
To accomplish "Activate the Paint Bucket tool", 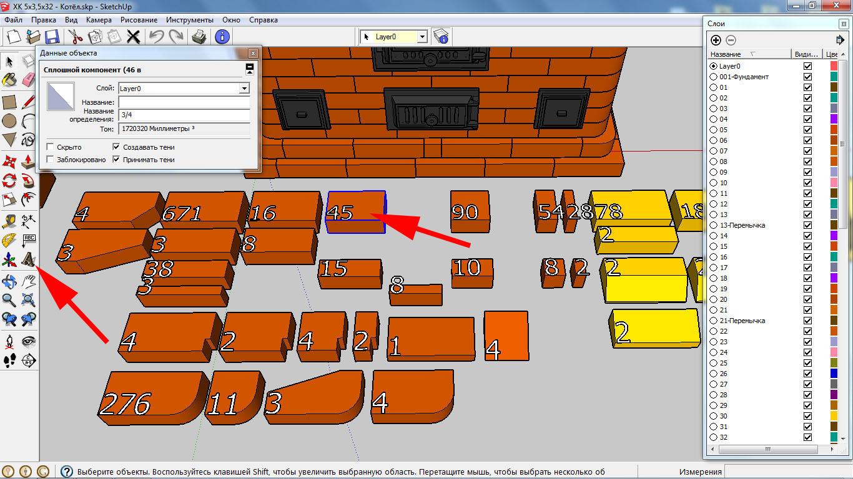I will tap(9, 80).
